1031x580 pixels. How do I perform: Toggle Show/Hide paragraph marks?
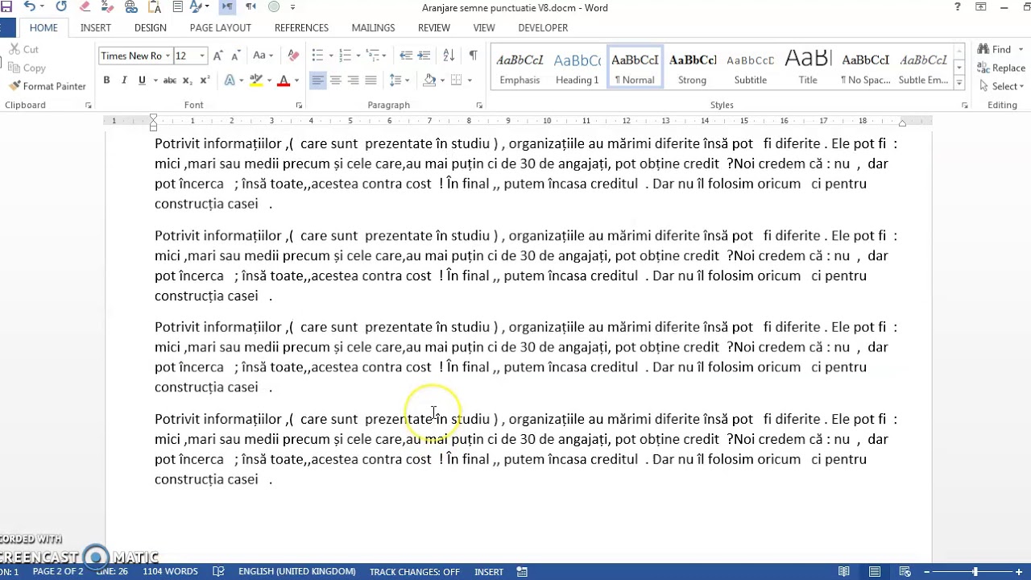(473, 56)
